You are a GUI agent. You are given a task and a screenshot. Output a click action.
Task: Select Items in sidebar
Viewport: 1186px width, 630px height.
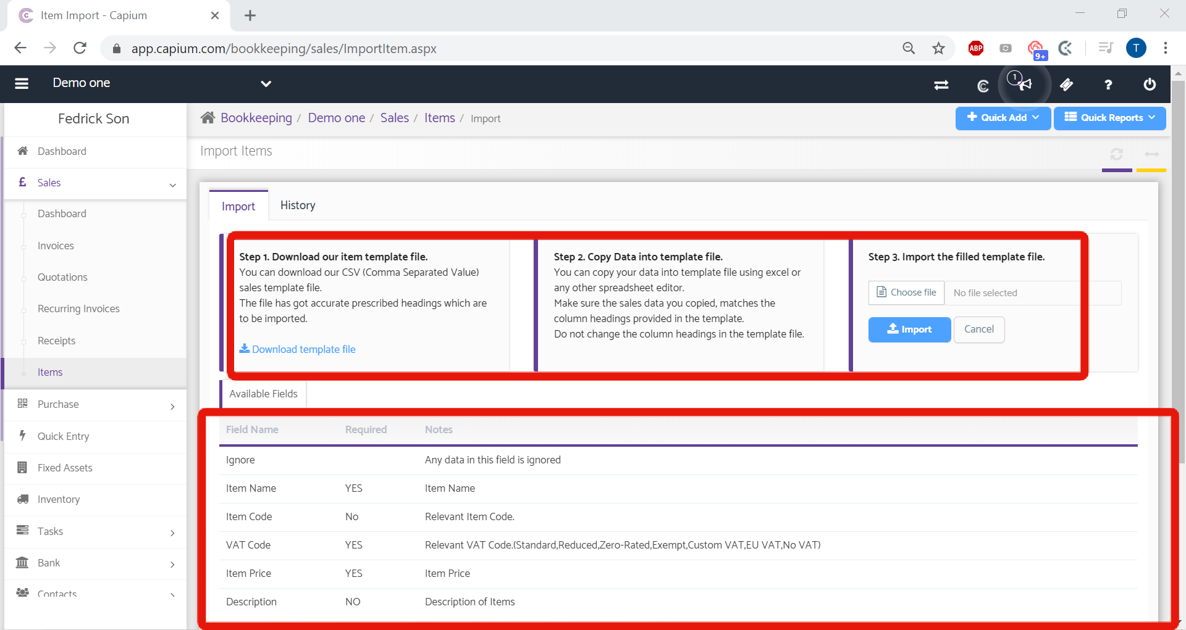50,372
